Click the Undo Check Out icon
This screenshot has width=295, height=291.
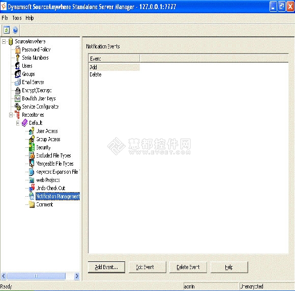tap(32, 188)
